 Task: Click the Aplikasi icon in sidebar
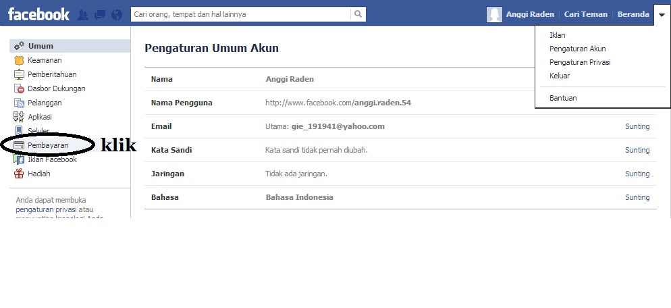(x=19, y=117)
